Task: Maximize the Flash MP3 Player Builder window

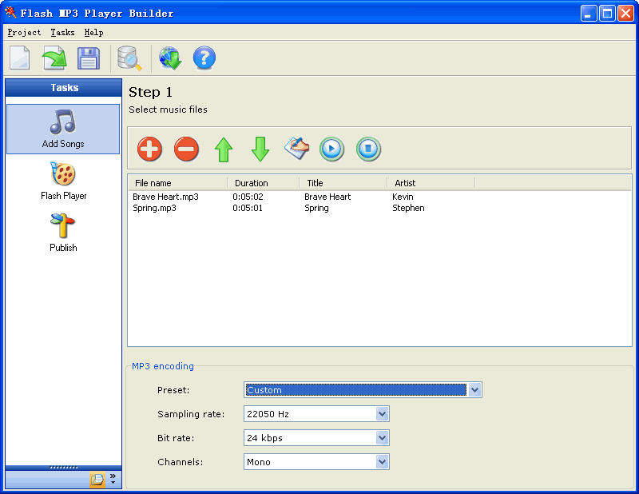Action: (607, 14)
